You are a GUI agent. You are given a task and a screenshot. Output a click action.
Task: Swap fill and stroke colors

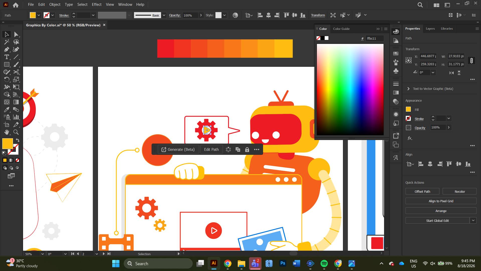(x=18, y=140)
